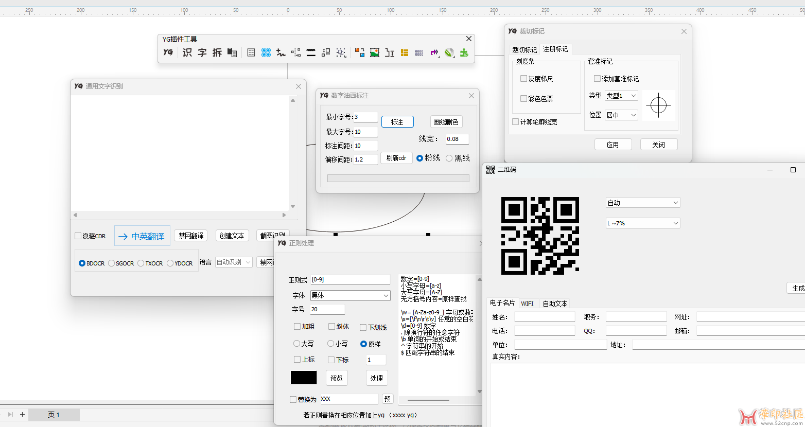Click the 刷新cdr button
This screenshot has height=427, width=805.
[x=396, y=158]
